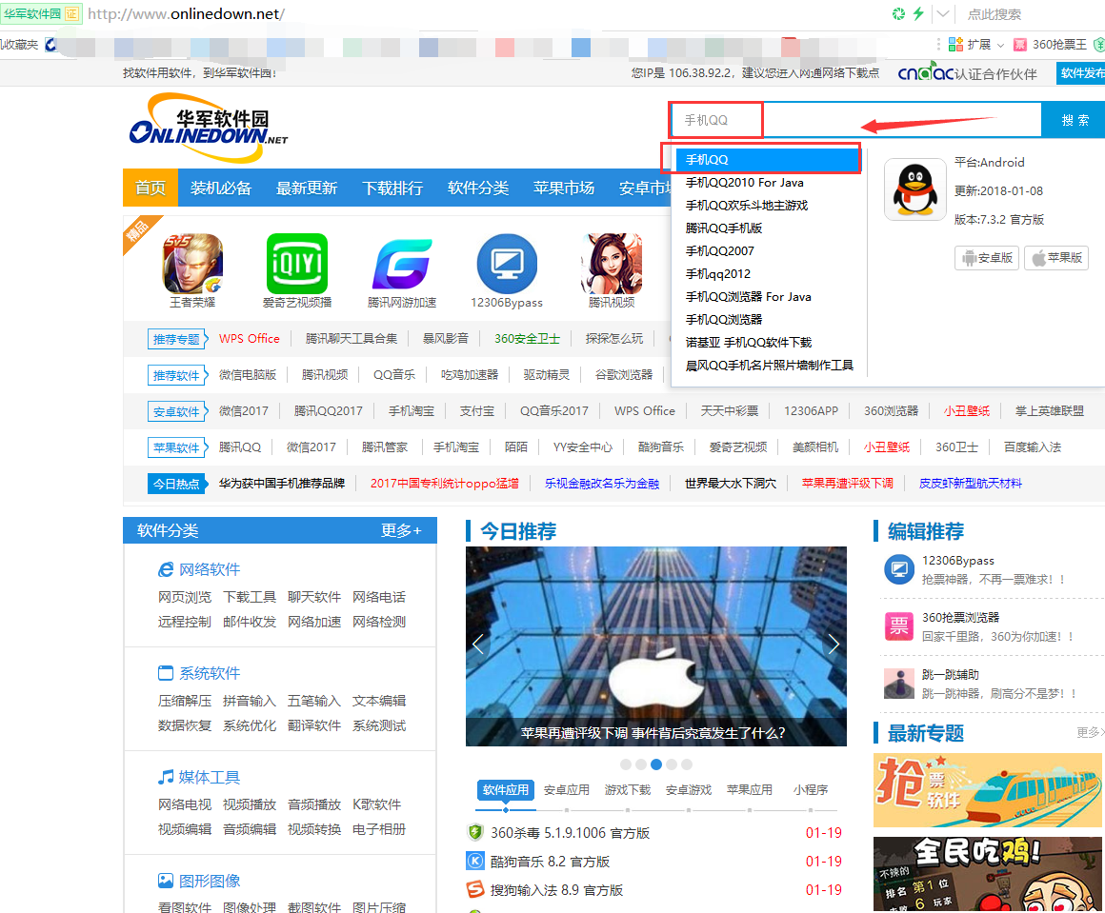Click the QQ penguin app icon
Image resolution: width=1105 pixels, height=913 pixels.
914,190
